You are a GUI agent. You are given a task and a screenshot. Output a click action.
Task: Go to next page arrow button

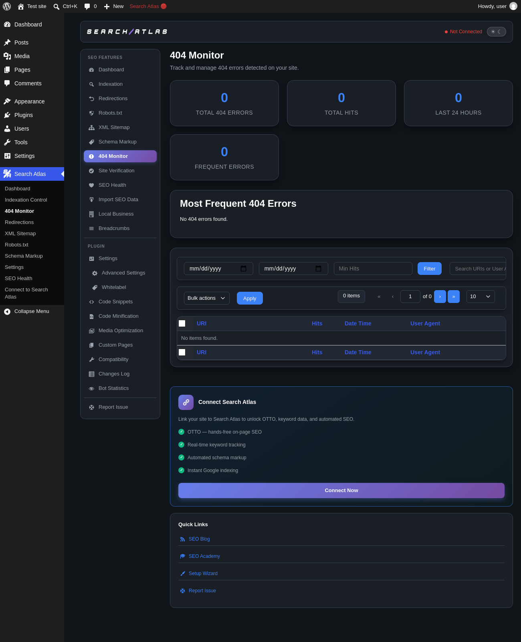point(440,297)
